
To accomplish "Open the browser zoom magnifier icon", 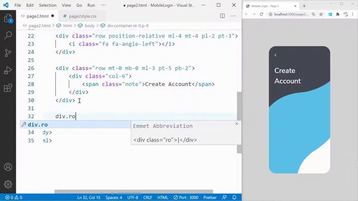I will coord(313,14).
